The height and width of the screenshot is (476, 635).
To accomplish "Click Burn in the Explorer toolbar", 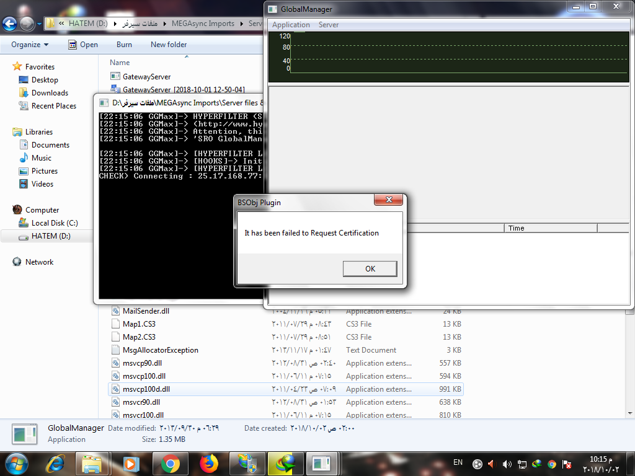I will (124, 45).
